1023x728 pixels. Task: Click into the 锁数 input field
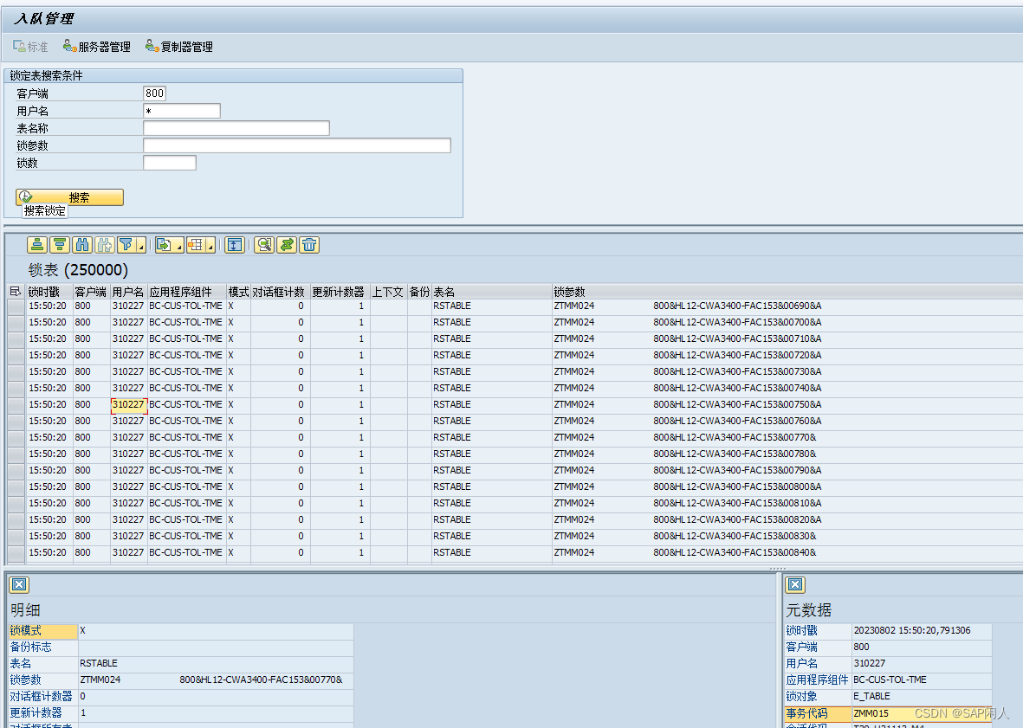(x=170, y=162)
